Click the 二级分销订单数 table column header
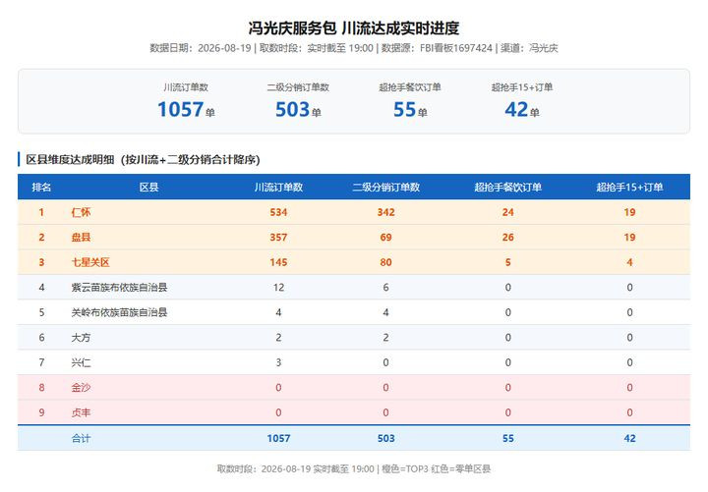The height and width of the screenshot is (492, 708). click(x=386, y=188)
